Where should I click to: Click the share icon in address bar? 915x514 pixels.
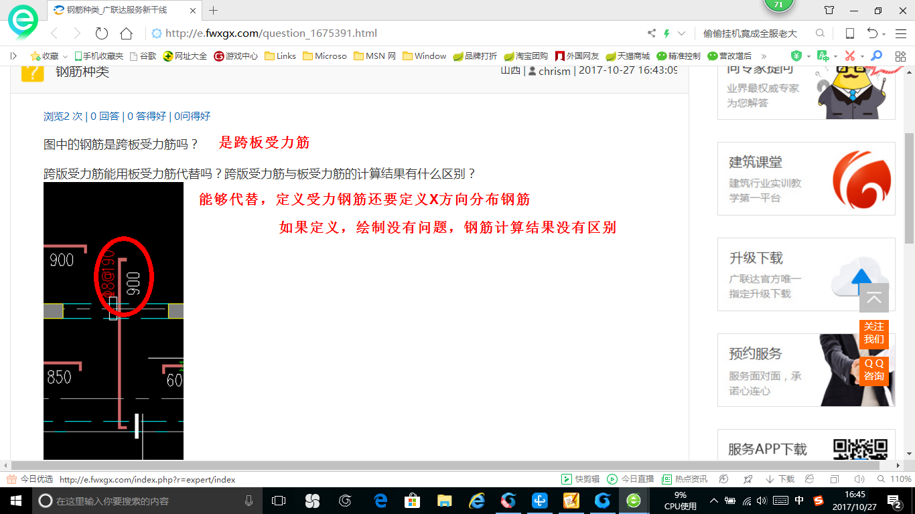point(651,33)
